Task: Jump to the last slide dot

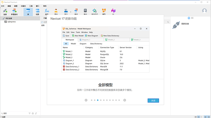Action: [x=119, y=100]
